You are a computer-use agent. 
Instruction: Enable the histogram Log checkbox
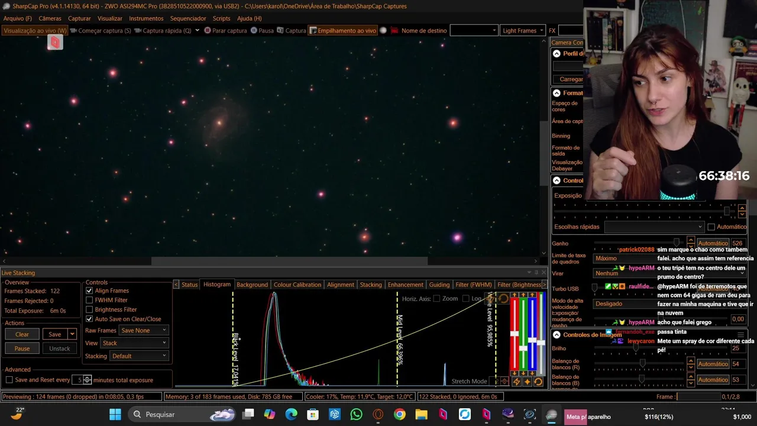click(x=466, y=299)
